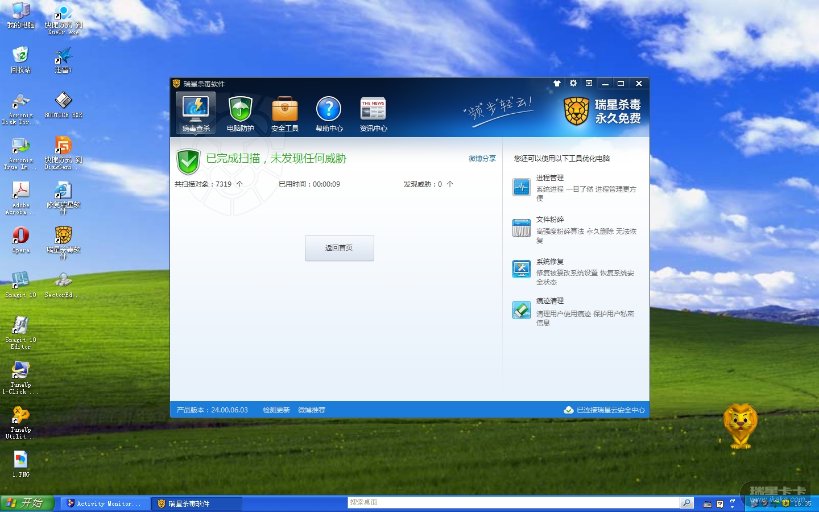This screenshot has height=512, width=819.
Task: Click the 返回首页 button
Action: 340,248
